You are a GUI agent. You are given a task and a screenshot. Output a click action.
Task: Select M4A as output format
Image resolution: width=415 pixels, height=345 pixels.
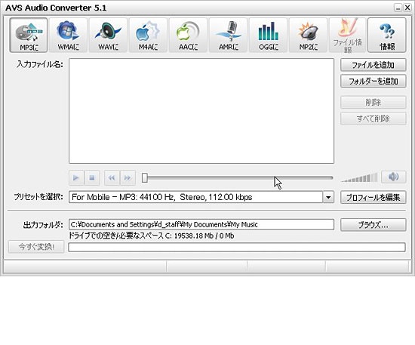tap(148, 35)
